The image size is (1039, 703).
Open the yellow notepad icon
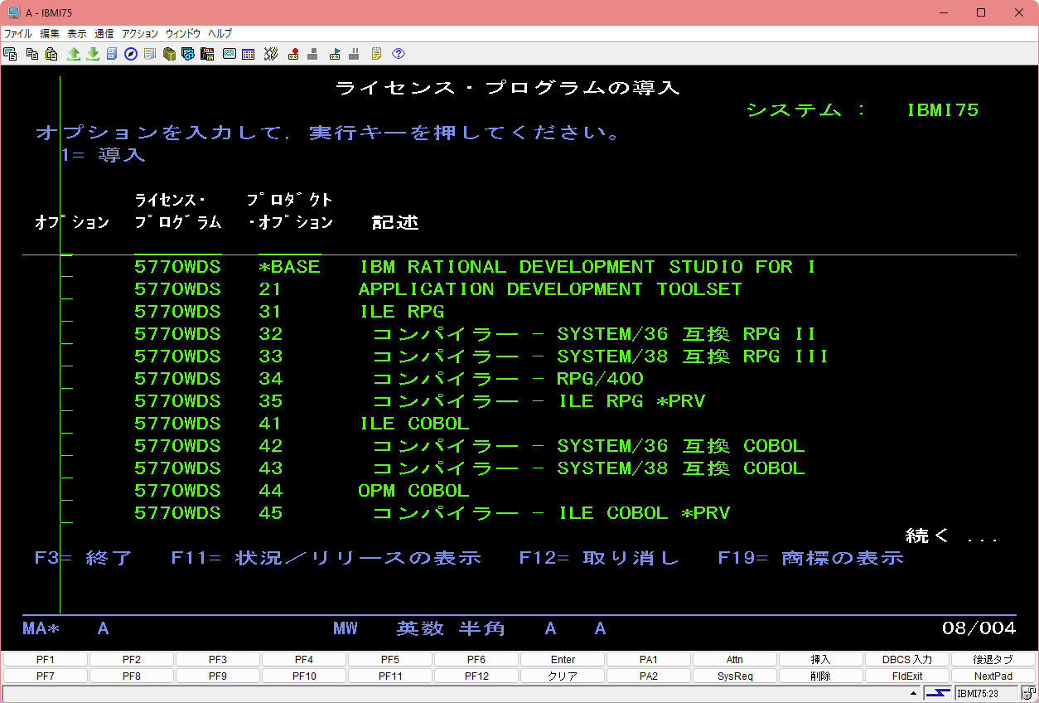[x=376, y=54]
